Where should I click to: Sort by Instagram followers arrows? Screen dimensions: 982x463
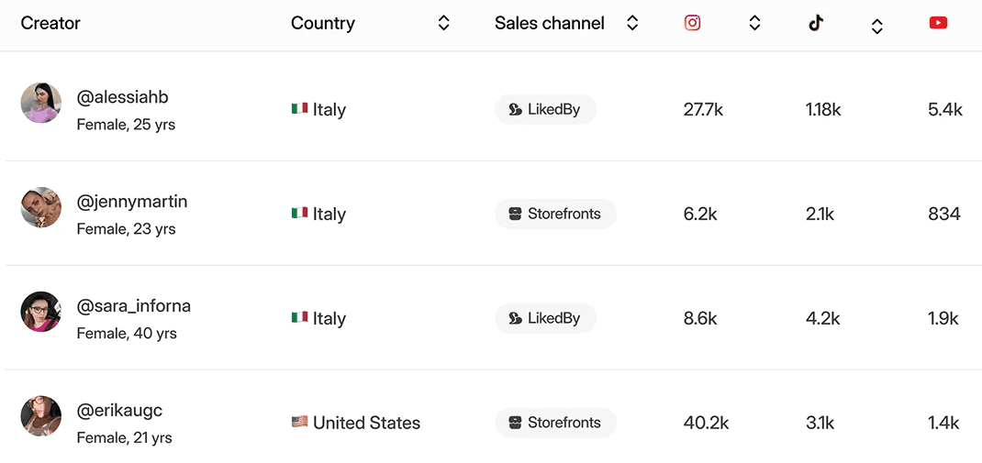pos(754,24)
